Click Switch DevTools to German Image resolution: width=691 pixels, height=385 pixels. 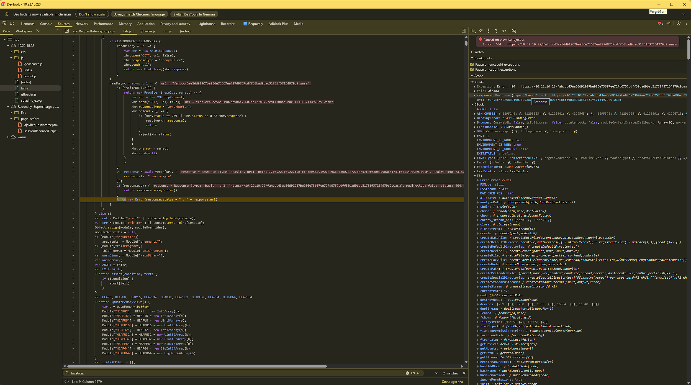click(194, 14)
